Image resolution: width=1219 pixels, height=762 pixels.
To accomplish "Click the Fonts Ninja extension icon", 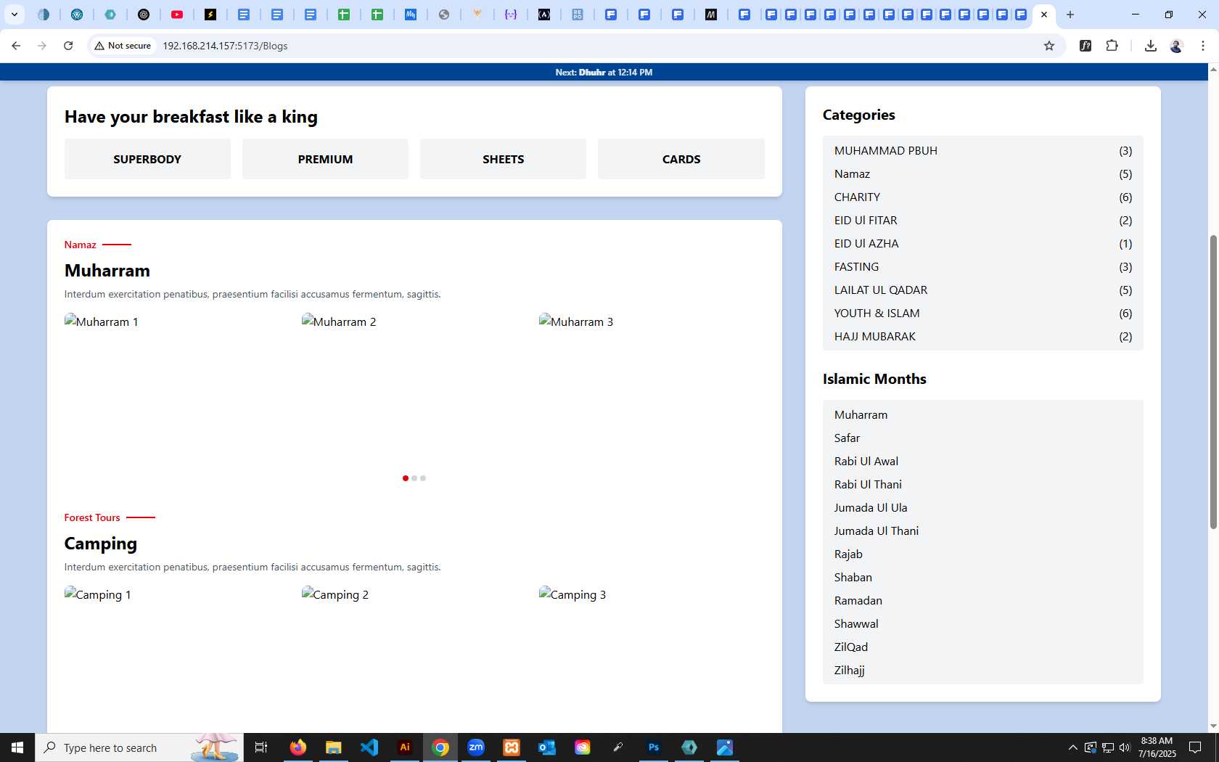I will coord(1085,46).
